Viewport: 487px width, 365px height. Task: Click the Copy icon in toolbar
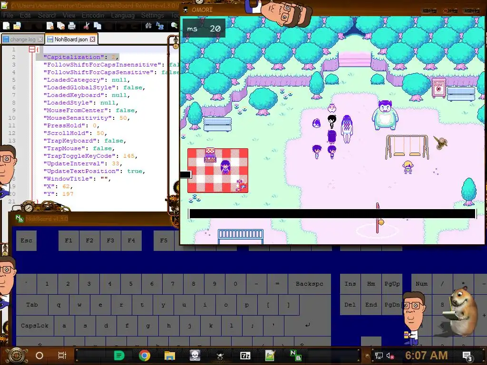pos(97,26)
